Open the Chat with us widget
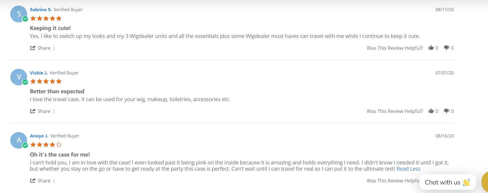This screenshot has width=488, height=193. point(447,182)
